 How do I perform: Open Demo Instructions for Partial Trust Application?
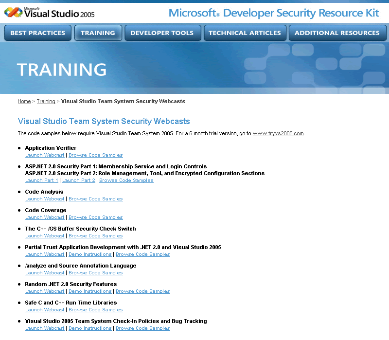tap(90, 254)
